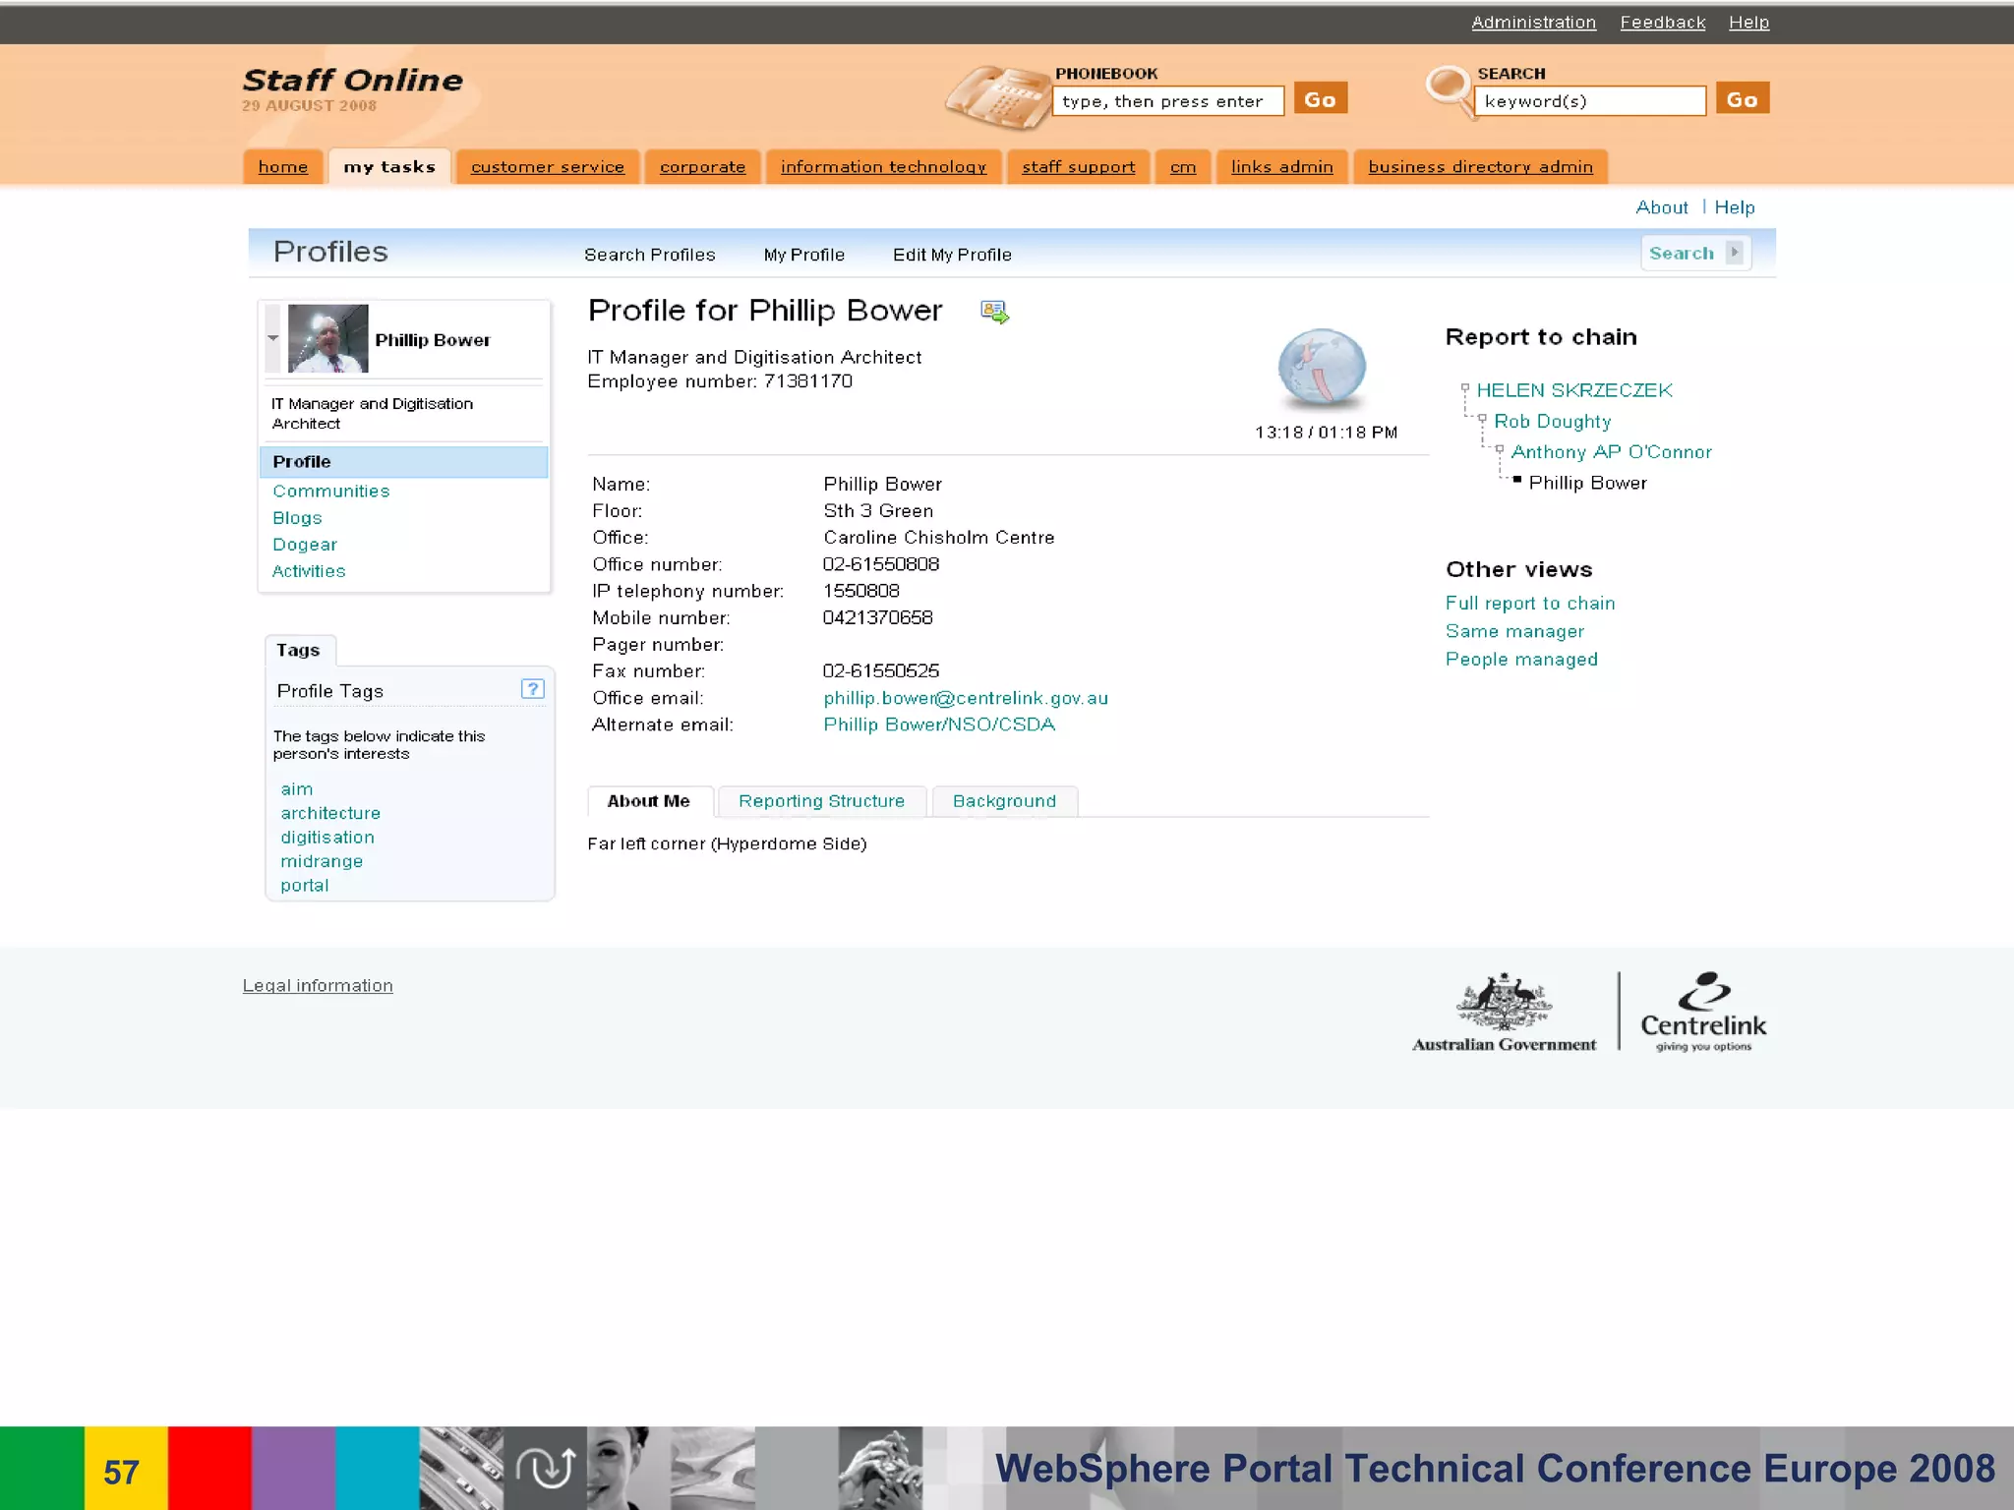Click Phillip Bower's photo thumbnail
The image size is (2014, 1510).
pyautogui.click(x=327, y=338)
